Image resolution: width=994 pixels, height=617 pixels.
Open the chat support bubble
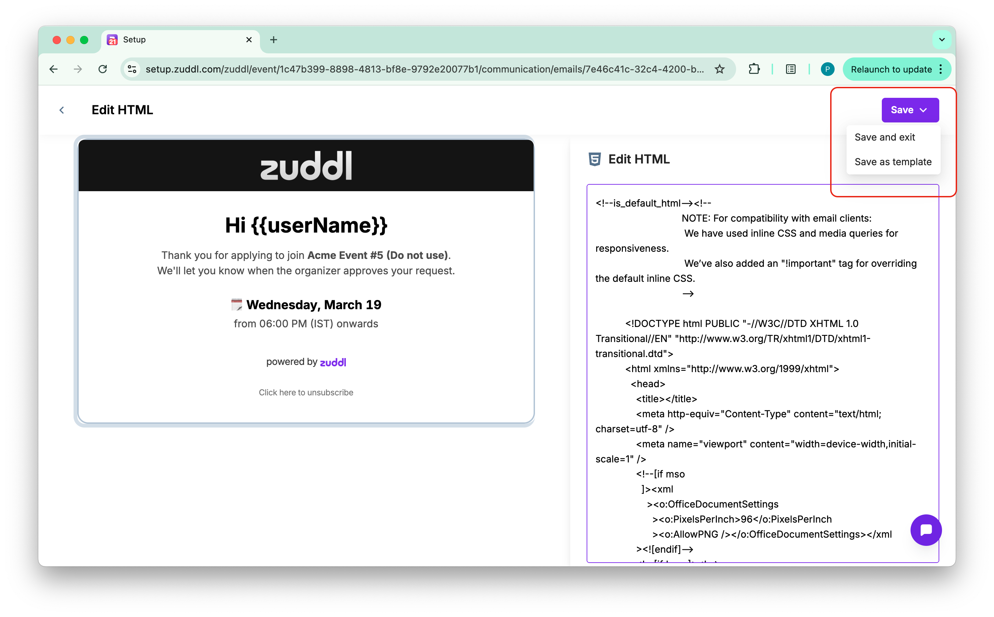pos(926,530)
